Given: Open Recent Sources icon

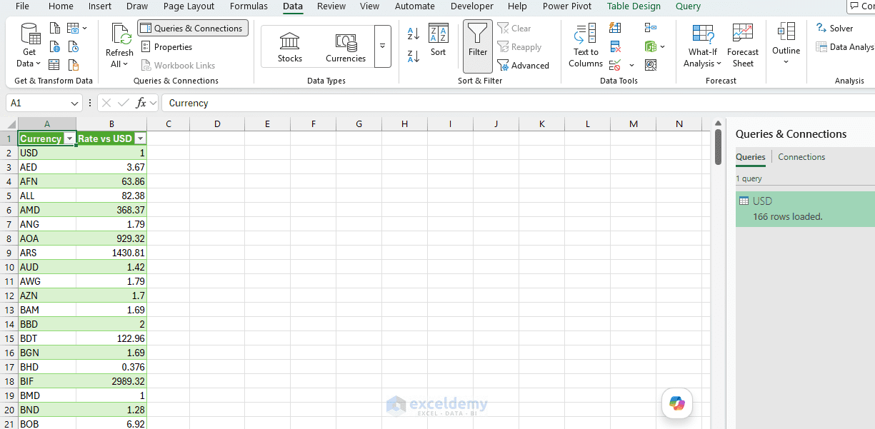Looking at the screenshot, I should 73,47.
